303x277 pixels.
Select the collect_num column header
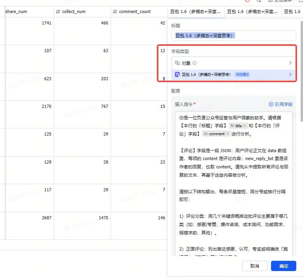point(82,11)
